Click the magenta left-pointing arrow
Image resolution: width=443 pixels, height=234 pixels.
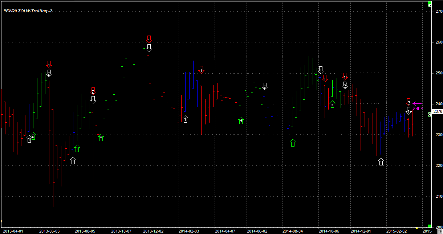416,103
